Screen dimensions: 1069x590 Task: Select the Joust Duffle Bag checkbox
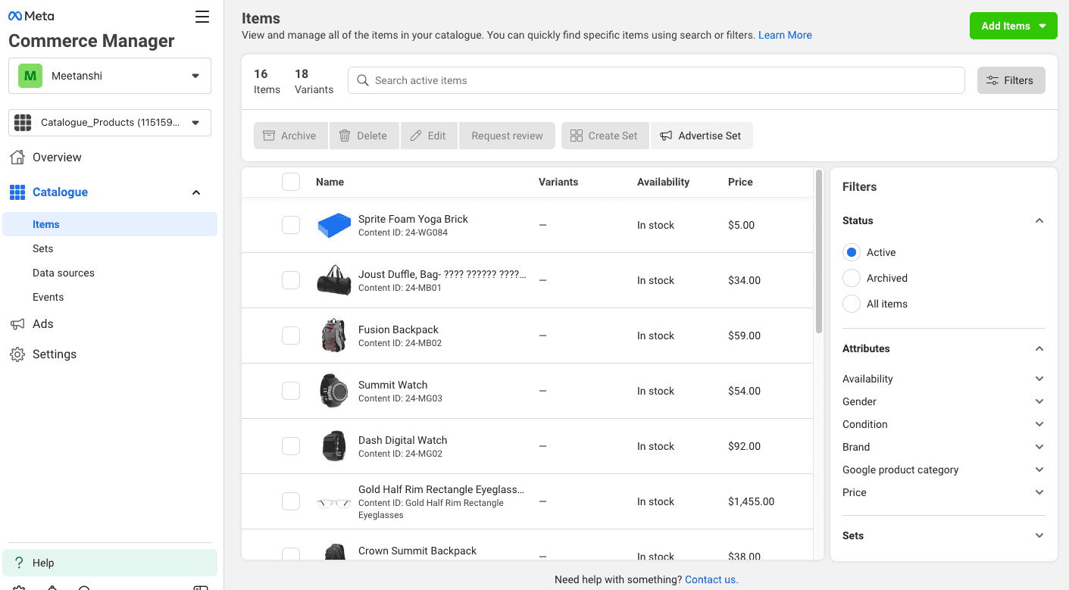coord(291,280)
